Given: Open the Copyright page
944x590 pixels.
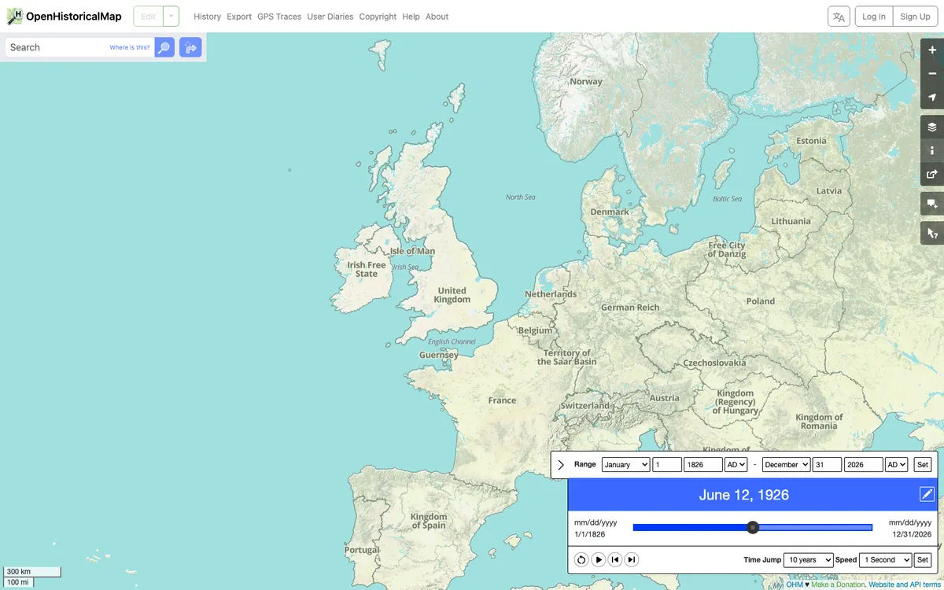Looking at the screenshot, I should pos(378,17).
